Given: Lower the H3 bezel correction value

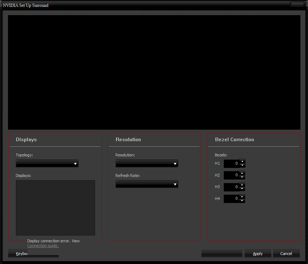Looking at the screenshot, I should [x=242, y=189].
